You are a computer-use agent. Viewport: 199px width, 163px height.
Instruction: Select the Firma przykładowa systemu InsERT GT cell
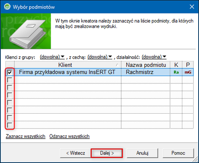point(68,72)
